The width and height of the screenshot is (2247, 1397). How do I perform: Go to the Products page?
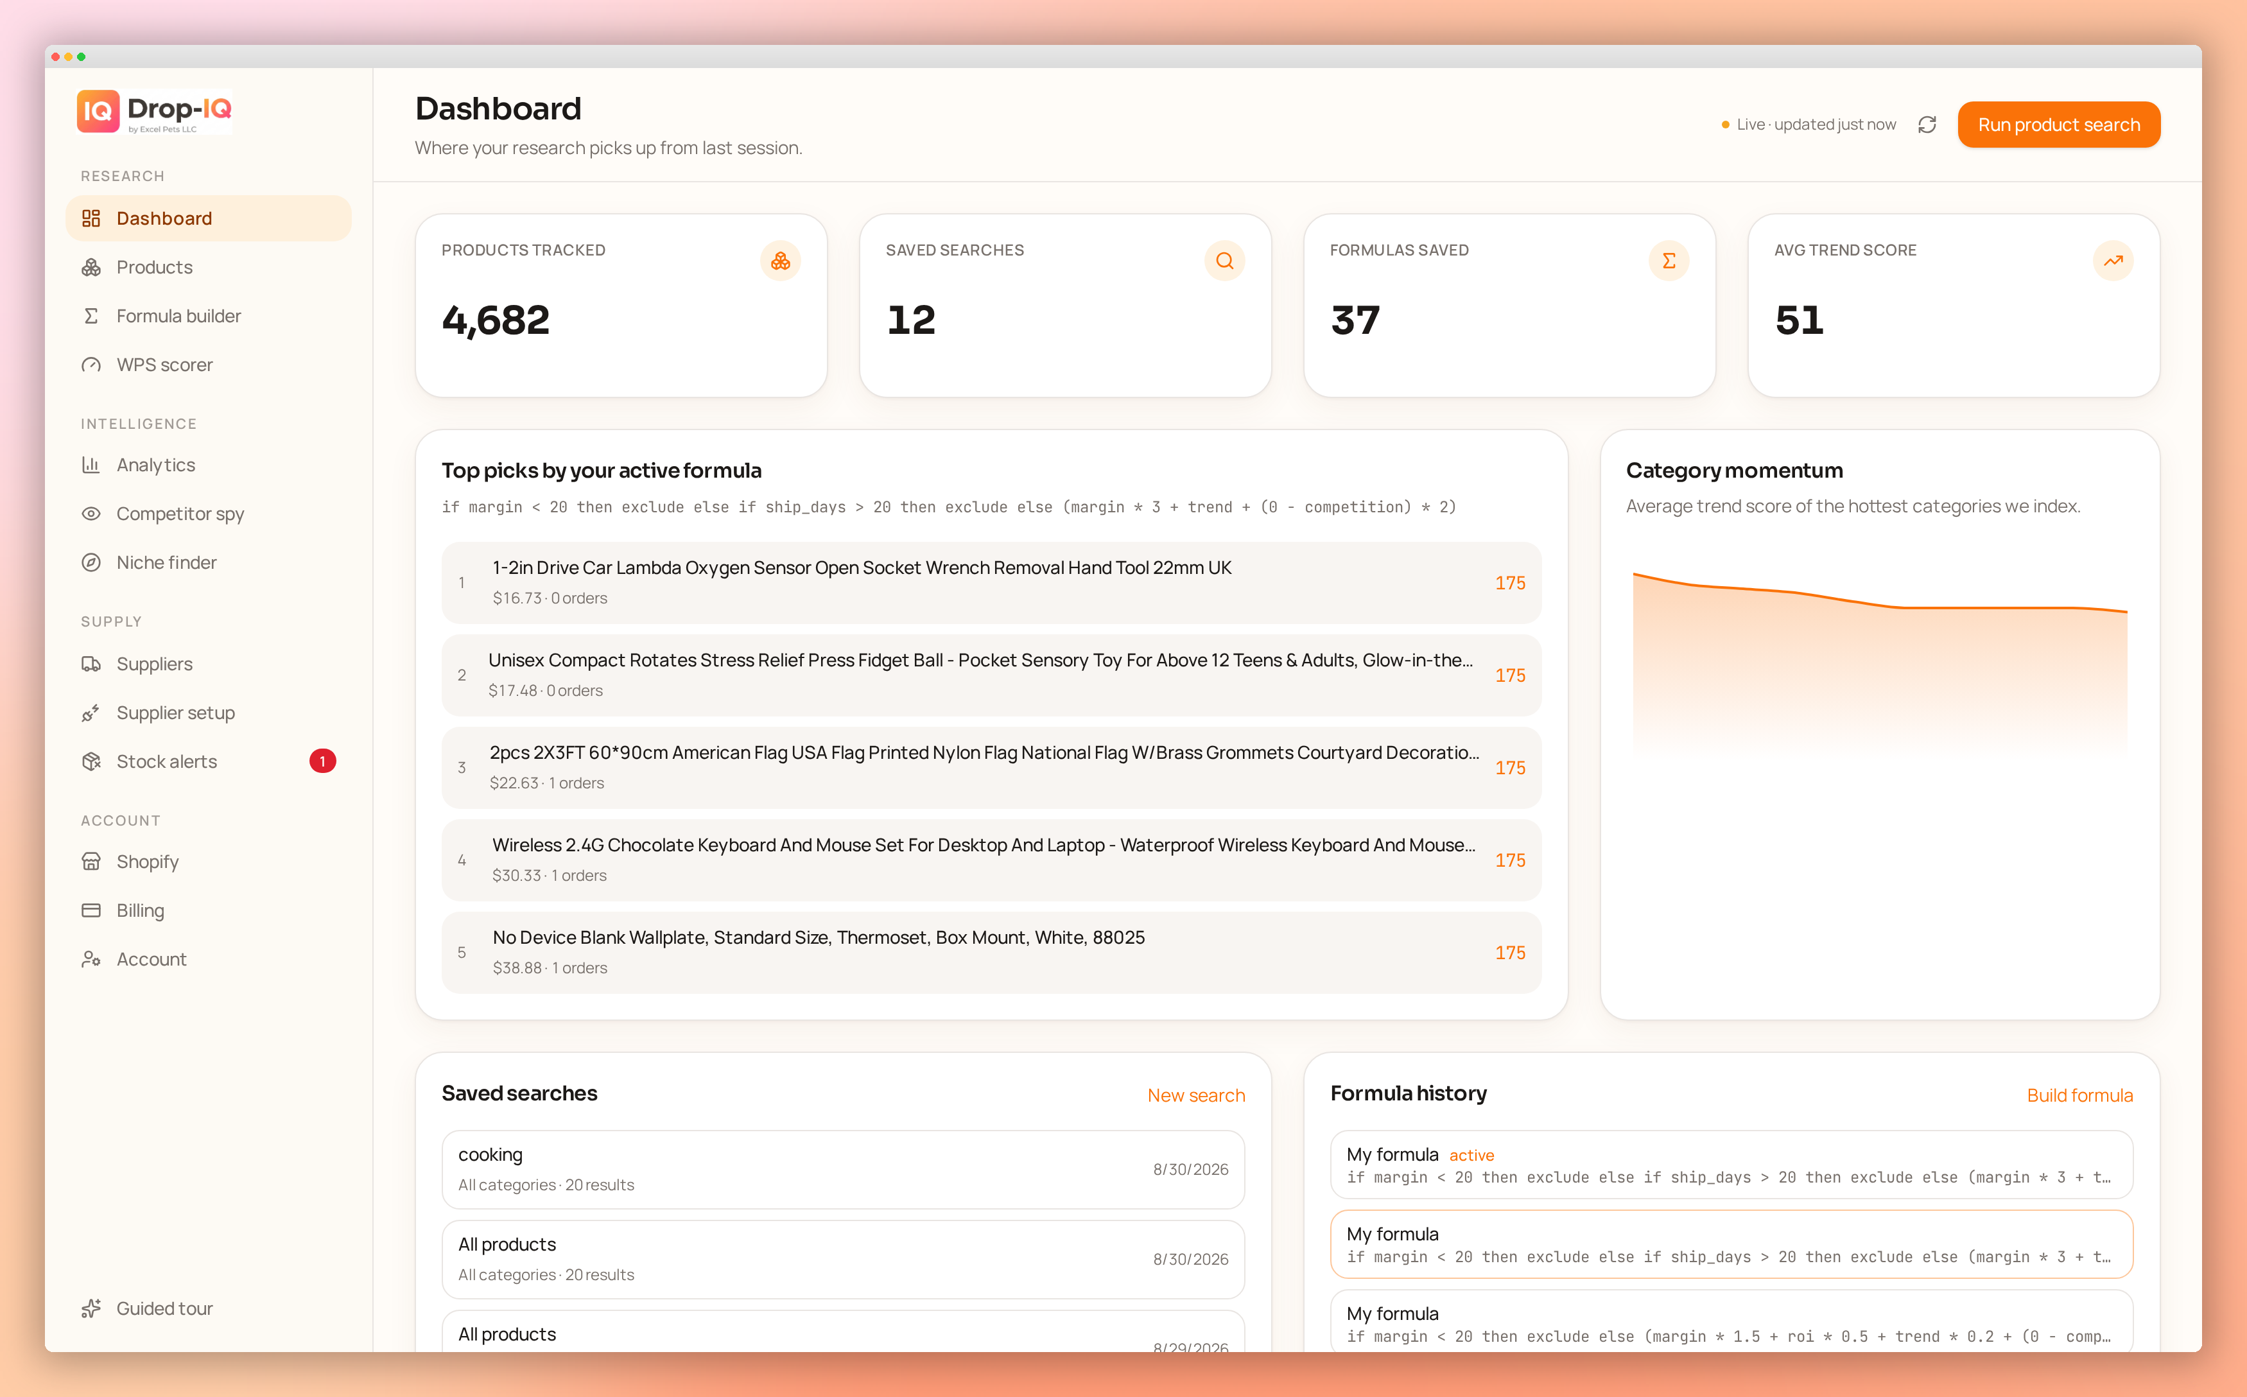208,267
